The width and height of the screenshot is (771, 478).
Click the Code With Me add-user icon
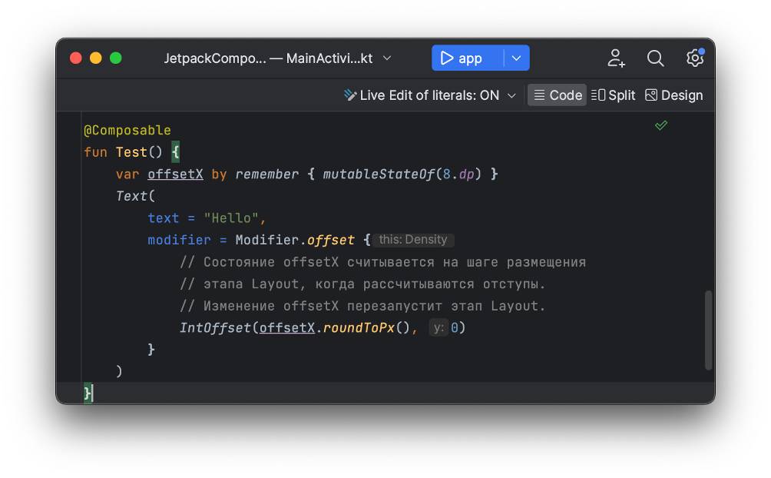[x=616, y=58]
